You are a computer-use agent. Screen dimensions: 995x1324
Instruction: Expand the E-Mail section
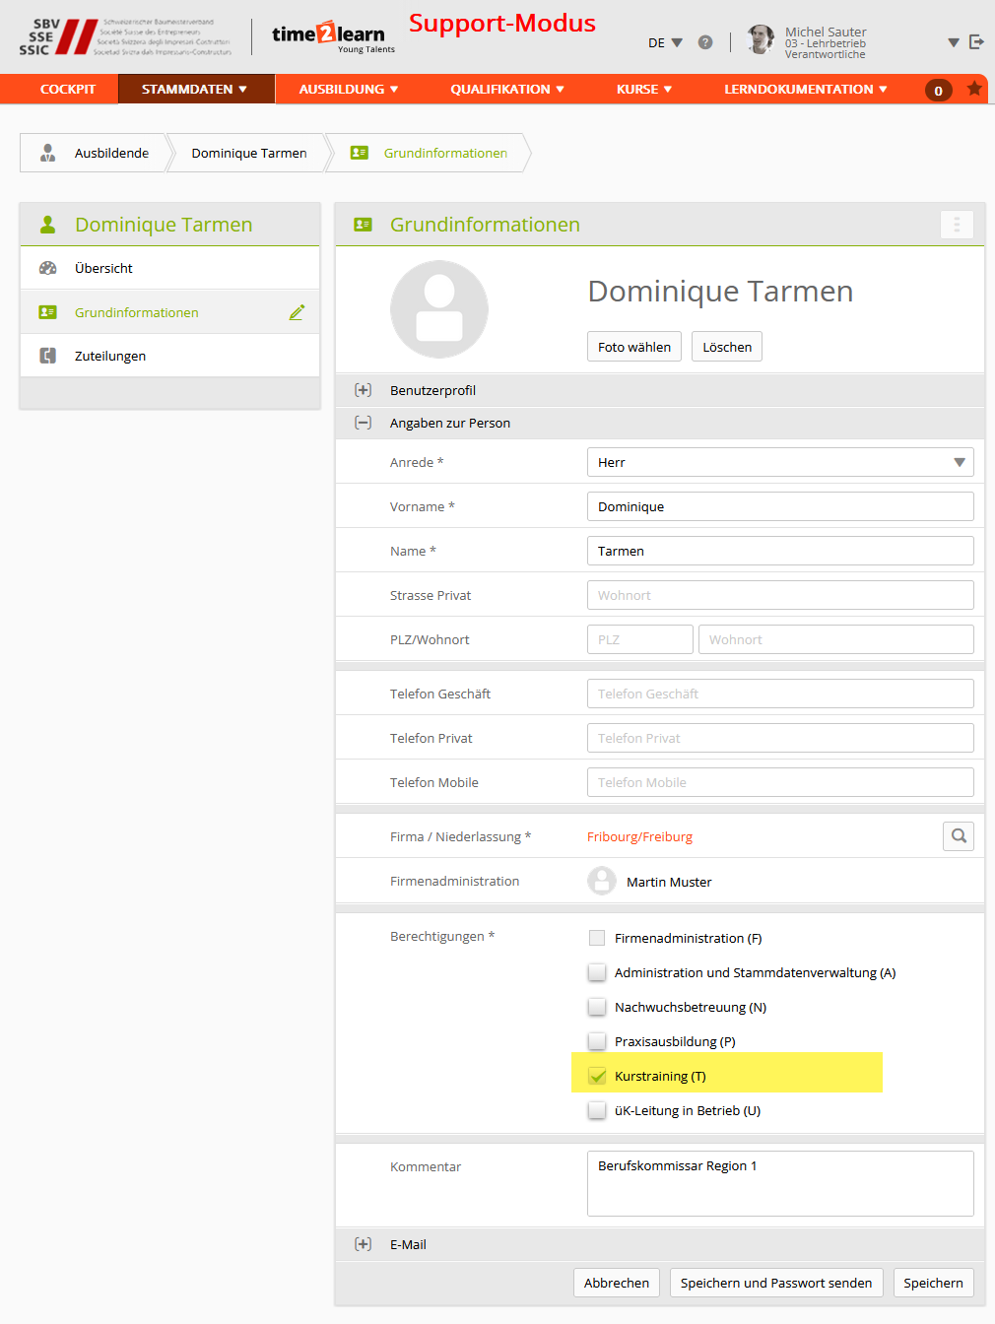click(364, 1244)
